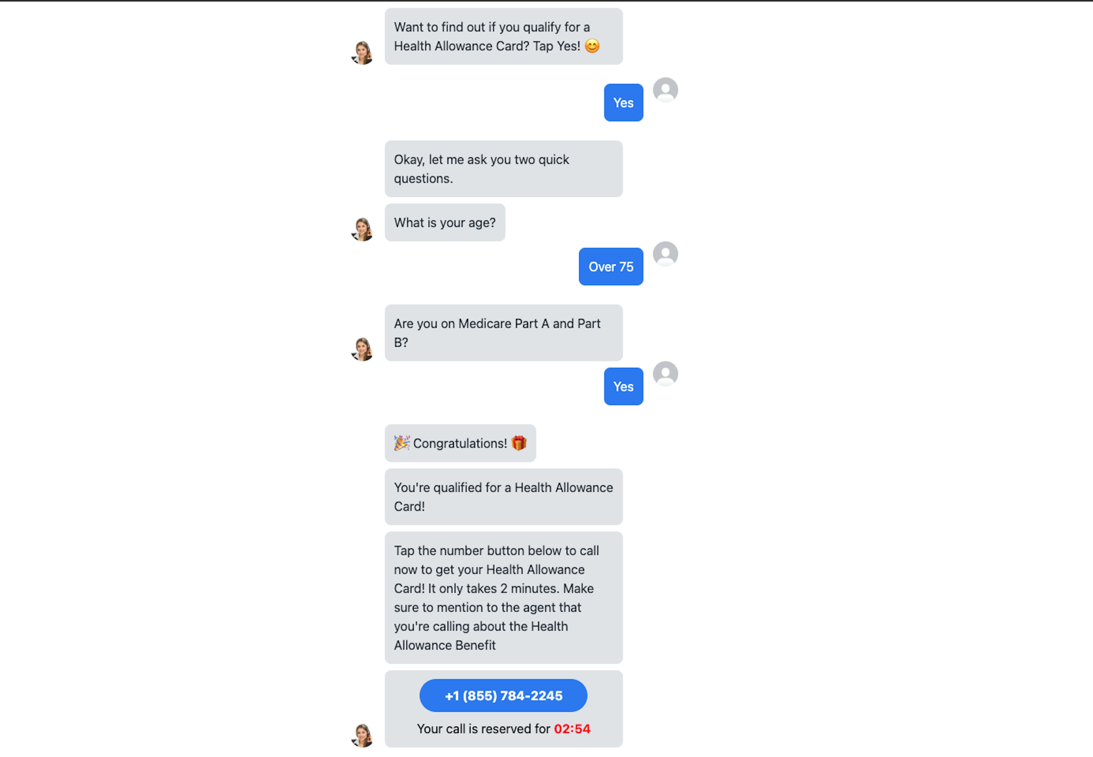The height and width of the screenshot is (757, 1093).
Task: Click the gift emoji after Congratulations
Action: [519, 443]
